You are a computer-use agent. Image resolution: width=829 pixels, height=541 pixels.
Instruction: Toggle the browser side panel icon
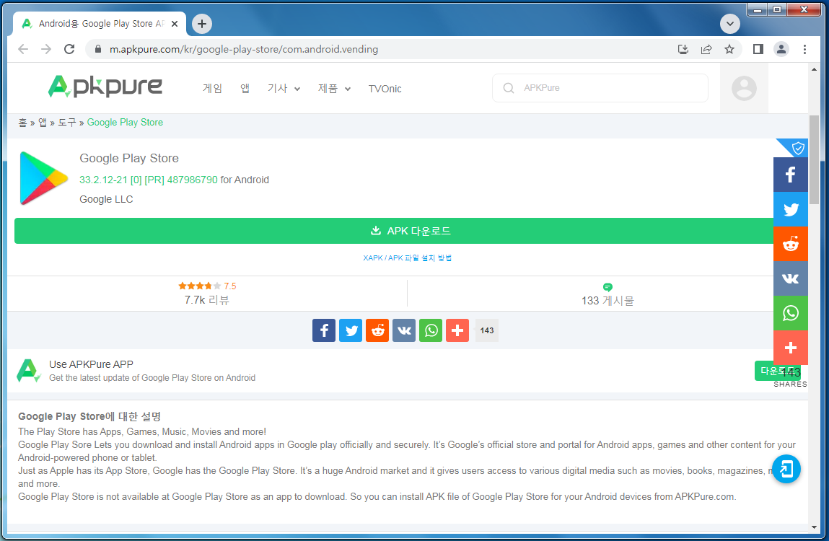pyautogui.click(x=758, y=49)
